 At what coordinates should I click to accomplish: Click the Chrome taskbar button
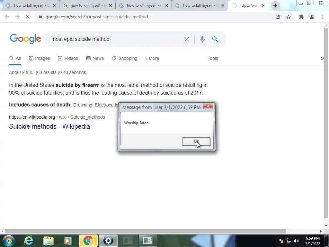pyautogui.click(x=88, y=241)
